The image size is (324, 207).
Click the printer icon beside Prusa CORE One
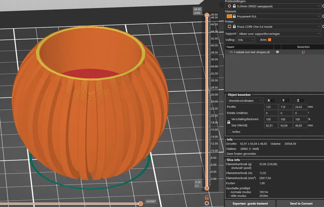(x=229, y=26)
